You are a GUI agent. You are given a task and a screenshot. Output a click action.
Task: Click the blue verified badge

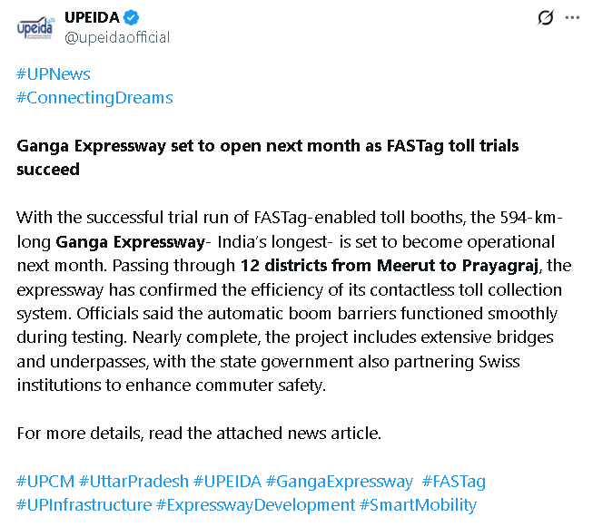[x=130, y=17]
